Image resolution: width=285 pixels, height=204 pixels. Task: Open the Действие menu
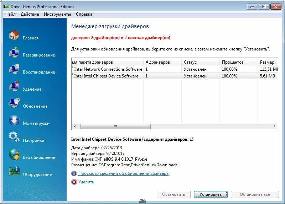[x=30, y=14]
